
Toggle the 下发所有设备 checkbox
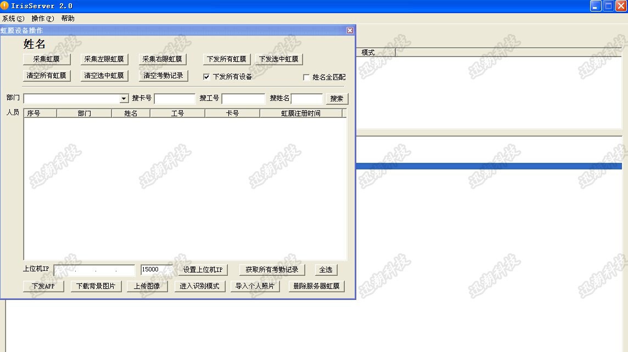click(207, 77)
